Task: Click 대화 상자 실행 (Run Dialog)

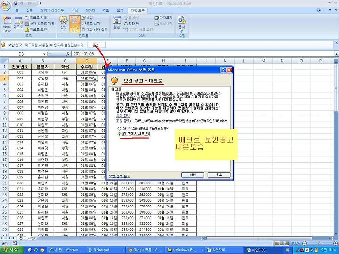Action: coord(95,29)
